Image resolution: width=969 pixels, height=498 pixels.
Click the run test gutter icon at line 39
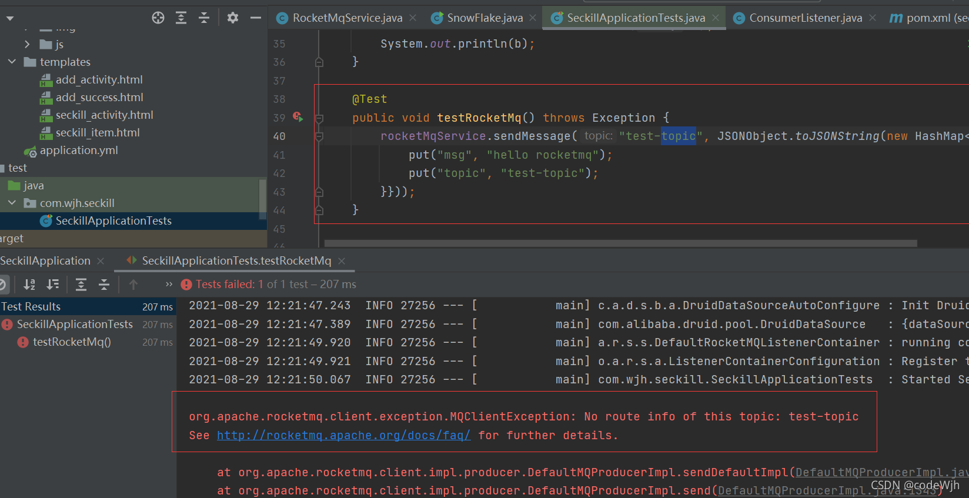[x=298, y=117]
